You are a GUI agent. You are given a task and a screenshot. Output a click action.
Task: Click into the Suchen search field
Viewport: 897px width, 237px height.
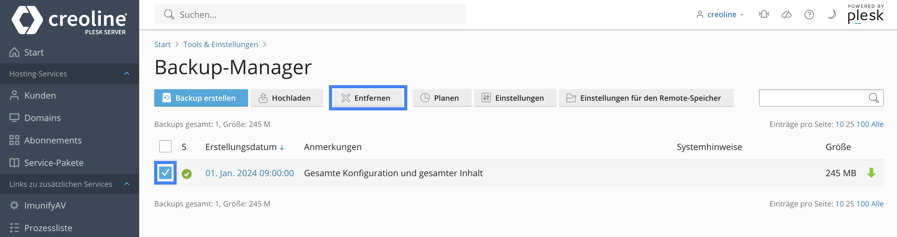310,15
